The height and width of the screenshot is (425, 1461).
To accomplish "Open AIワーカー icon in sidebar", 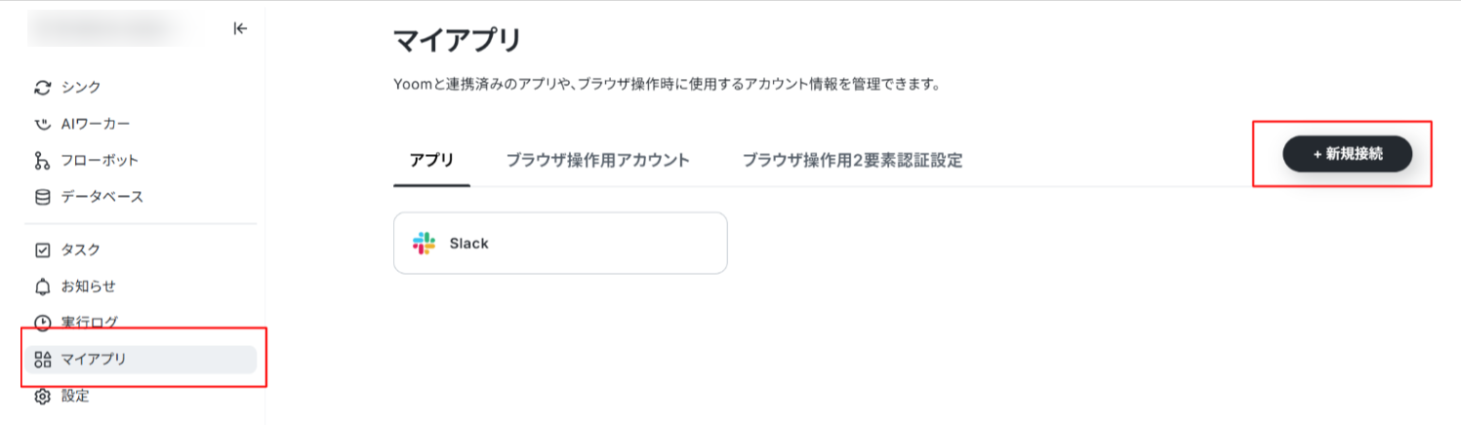I will pyautogui.click(x=42, y=124).
